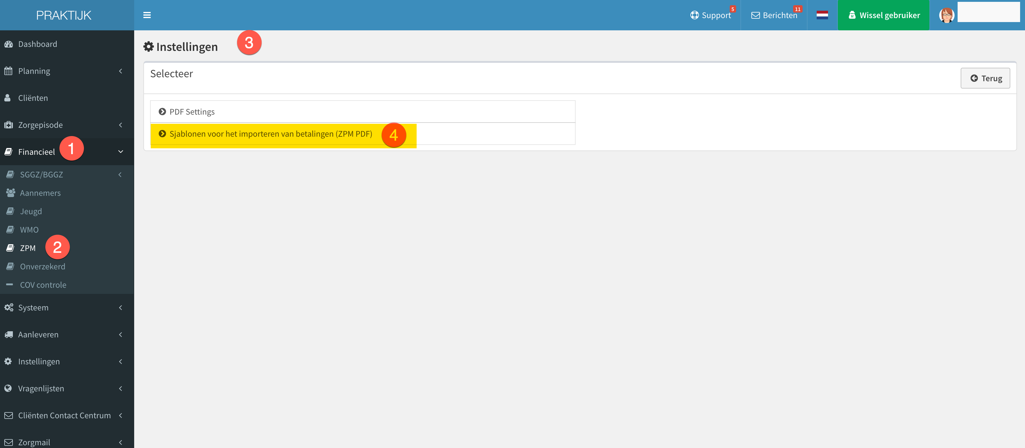Image resolution: width=1025 pixels, height=448 pixels.
Task: Click the Planning calendar icon
Action: [8, 71]
